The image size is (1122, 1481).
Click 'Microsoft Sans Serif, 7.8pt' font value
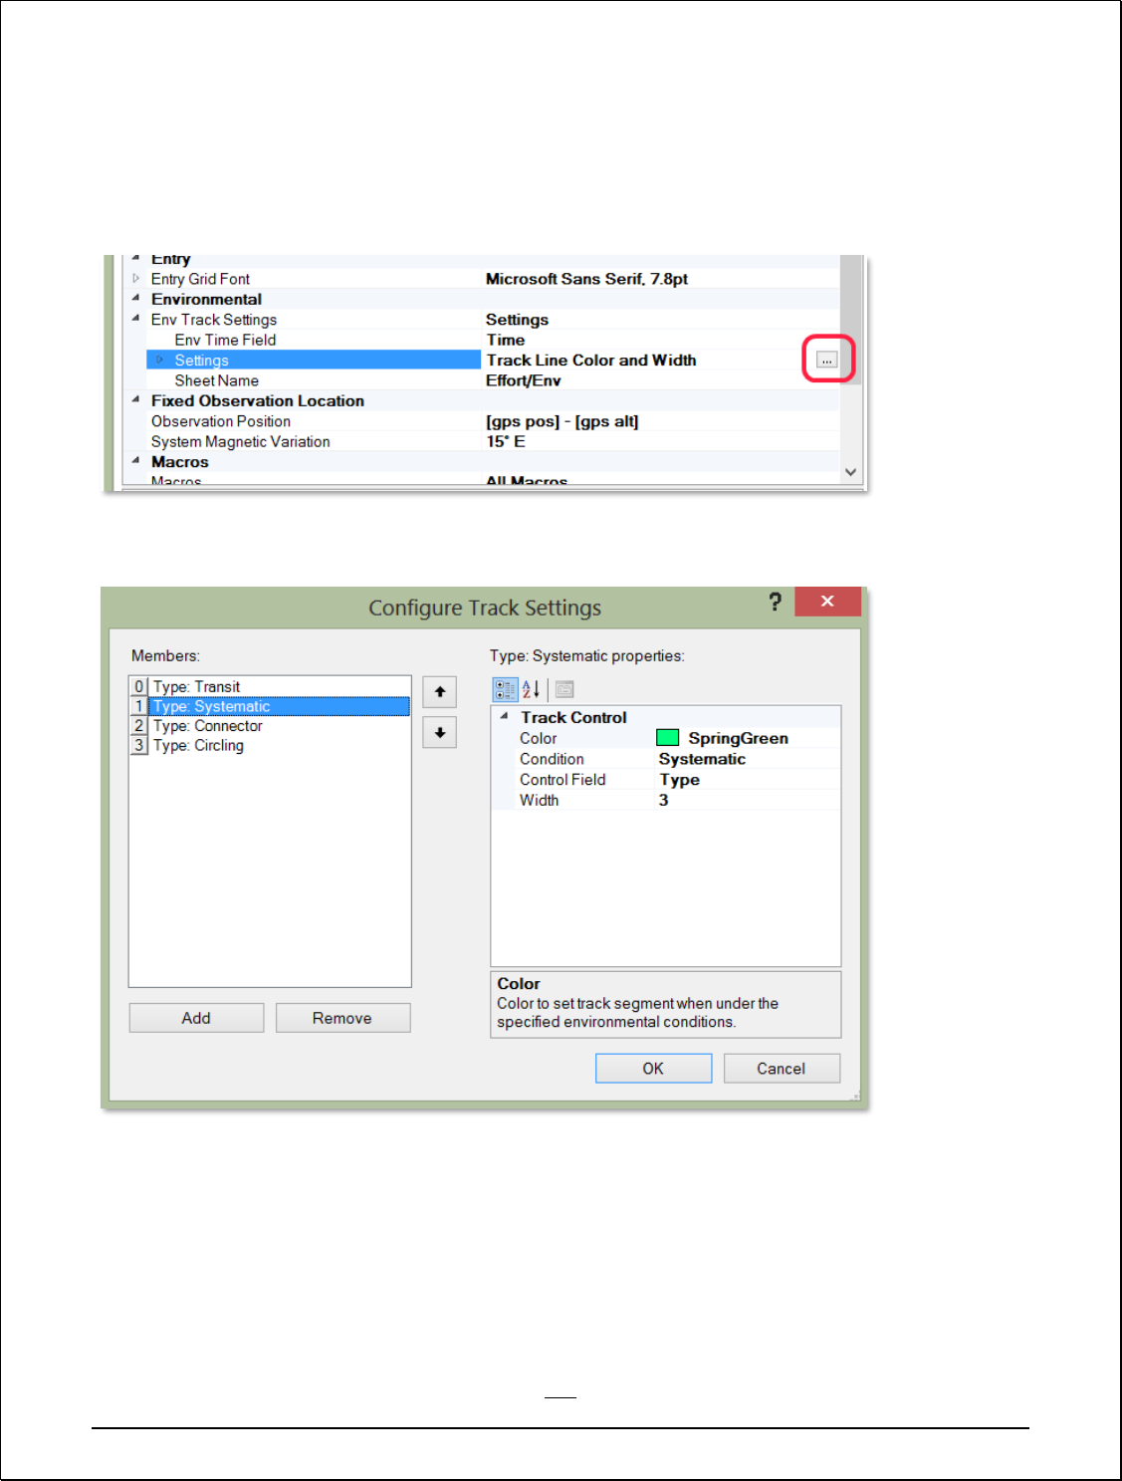tap(586, 279)
